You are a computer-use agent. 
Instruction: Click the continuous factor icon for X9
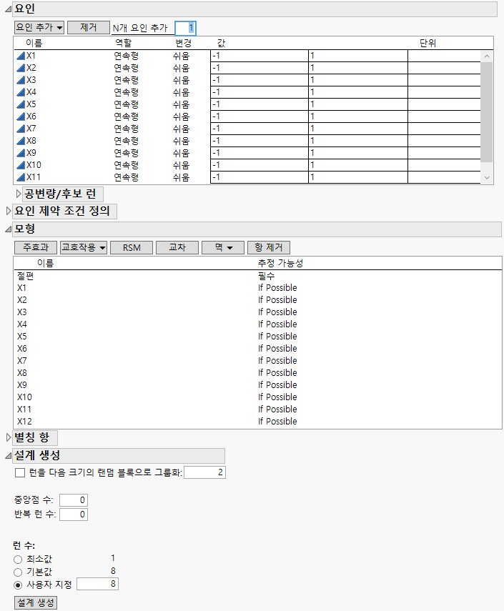coord(21,153)
